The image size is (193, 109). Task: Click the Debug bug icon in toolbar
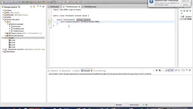click(23, 2)
